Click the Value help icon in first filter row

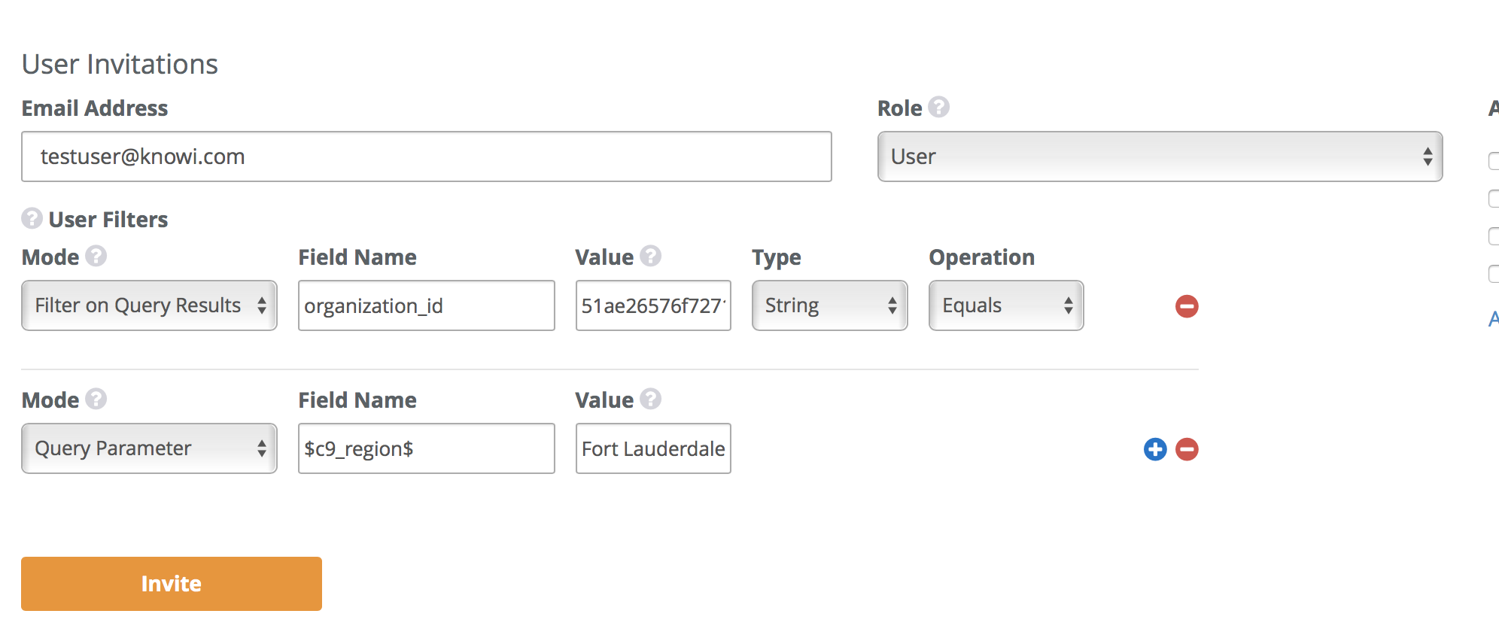(650, 257)
